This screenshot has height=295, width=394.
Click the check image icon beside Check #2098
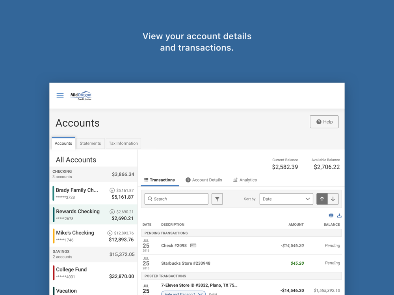pyautogui.click(x=193, y=245)
